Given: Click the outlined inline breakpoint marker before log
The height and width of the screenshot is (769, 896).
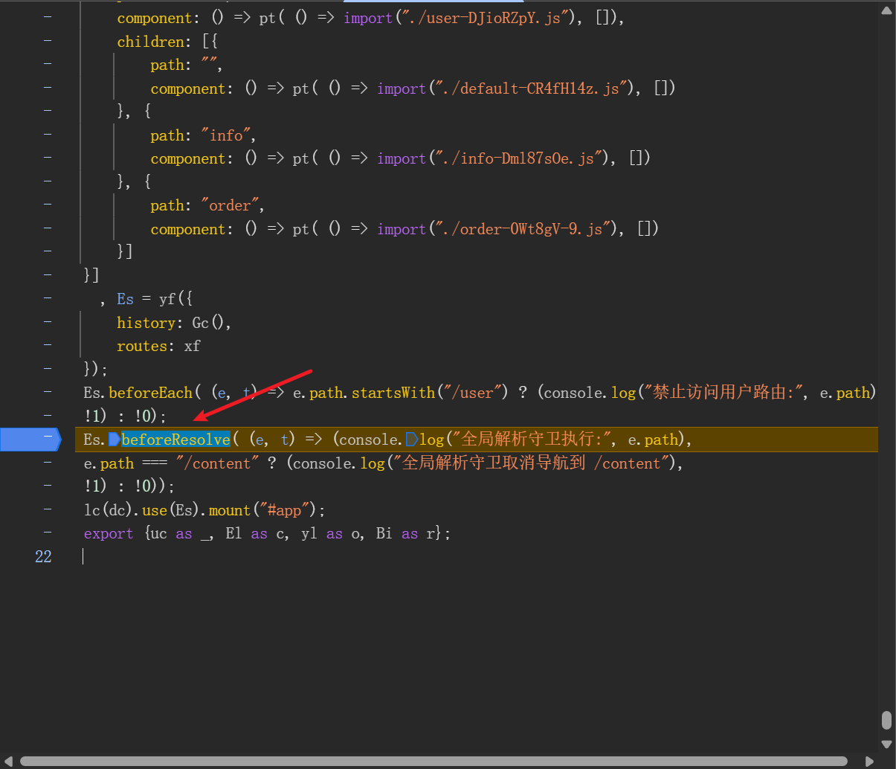Looking at the screenshot, I should 411,440.
